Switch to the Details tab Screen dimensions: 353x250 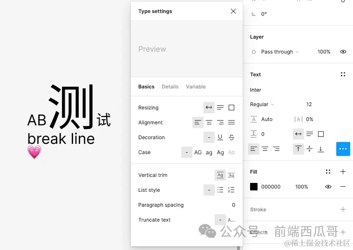pos(170,87)
